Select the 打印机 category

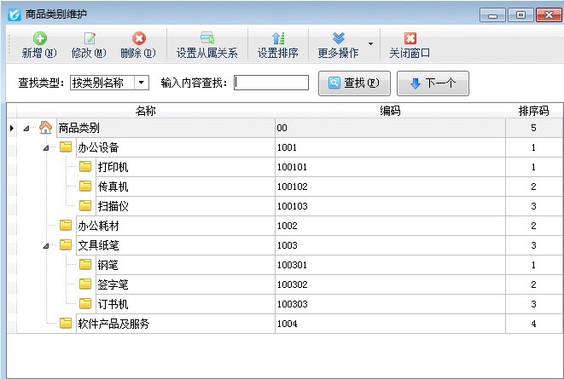tap(113, 167)
